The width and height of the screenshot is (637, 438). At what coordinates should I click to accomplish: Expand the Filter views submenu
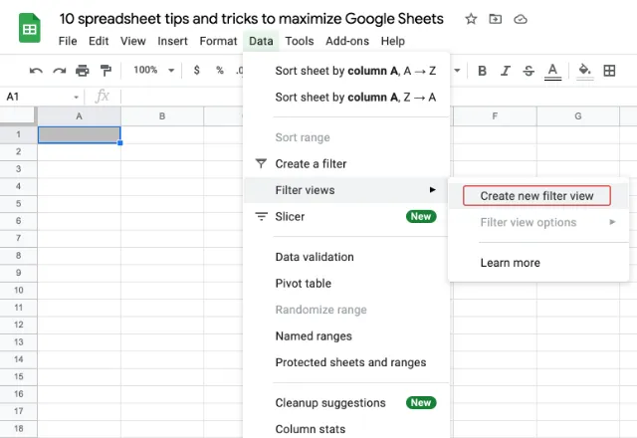[x=346, y=190]
